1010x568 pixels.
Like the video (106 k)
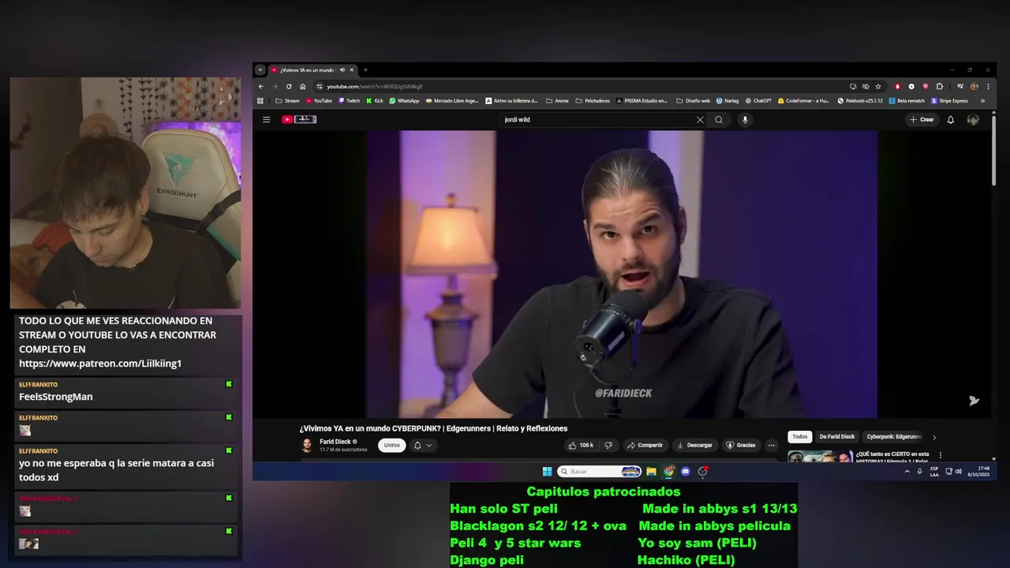581,445
